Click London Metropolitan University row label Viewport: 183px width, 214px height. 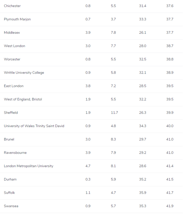pyautogui.click(x=29, y=166)
